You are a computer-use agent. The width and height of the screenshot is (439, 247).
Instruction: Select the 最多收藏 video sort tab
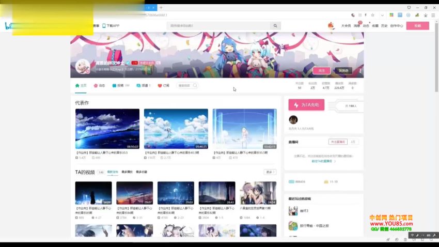tap(142, 172)
